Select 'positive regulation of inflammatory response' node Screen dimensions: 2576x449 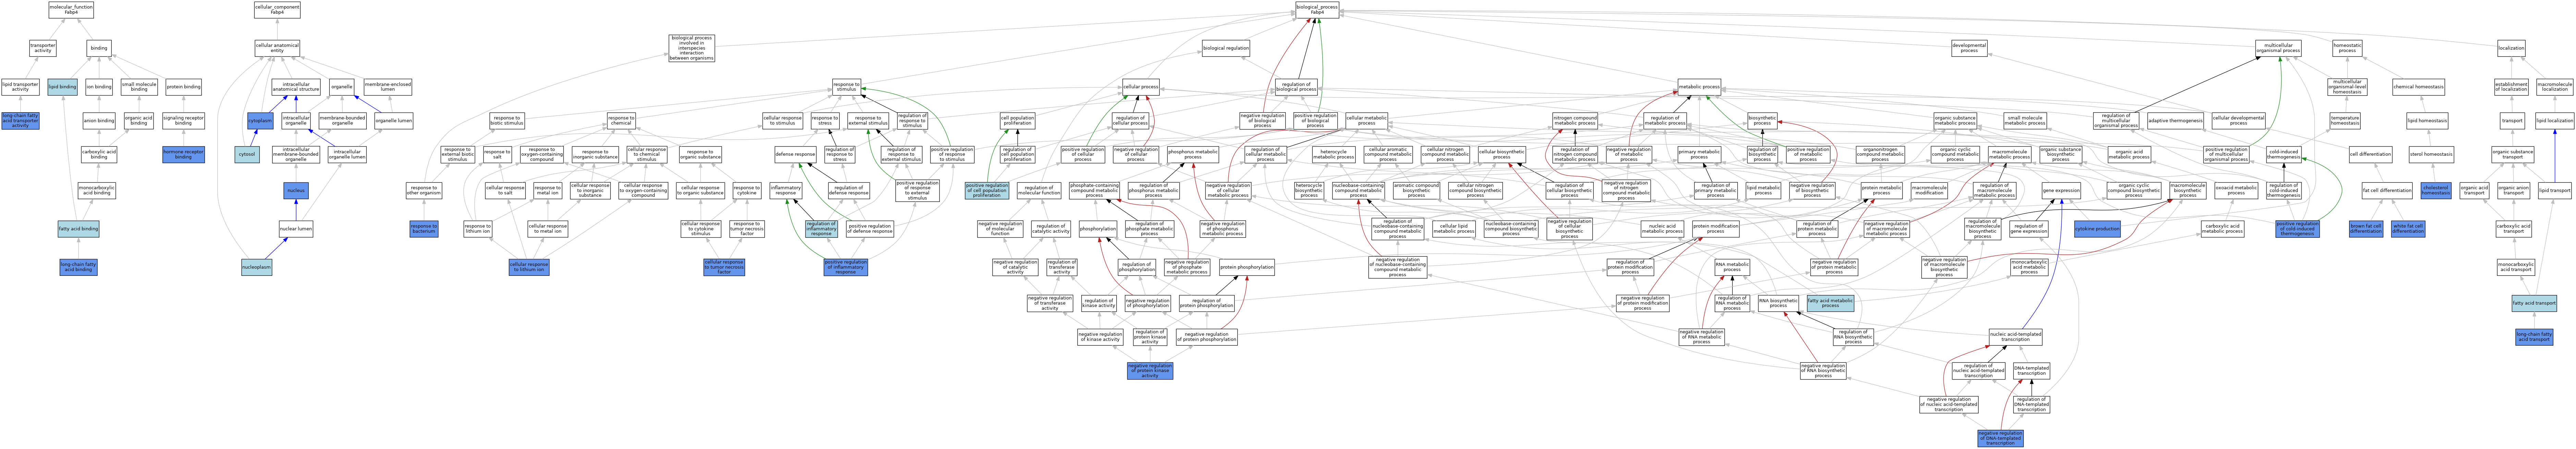tap(846, 267)
